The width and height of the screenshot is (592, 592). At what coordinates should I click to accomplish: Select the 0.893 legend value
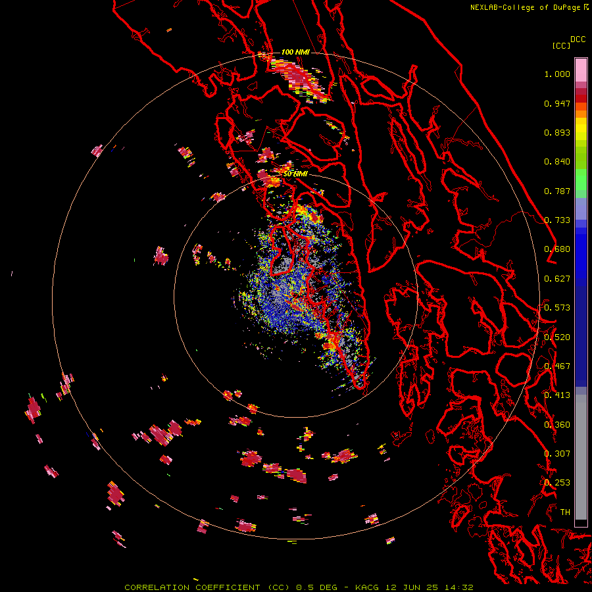click(x=557, y=132)
